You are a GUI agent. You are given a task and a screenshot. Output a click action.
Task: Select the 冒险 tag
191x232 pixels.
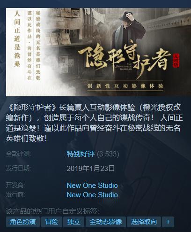pyautogui.click(x=51, y=222)
